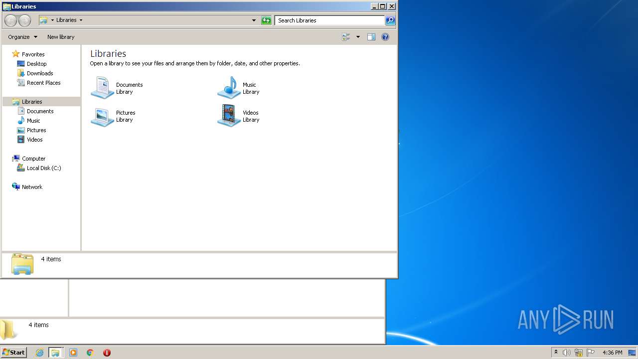The width and height of the screenshot is (638, 359).
Task: Click the clock showing 4:36 PM
Action: tap(612, 353)
